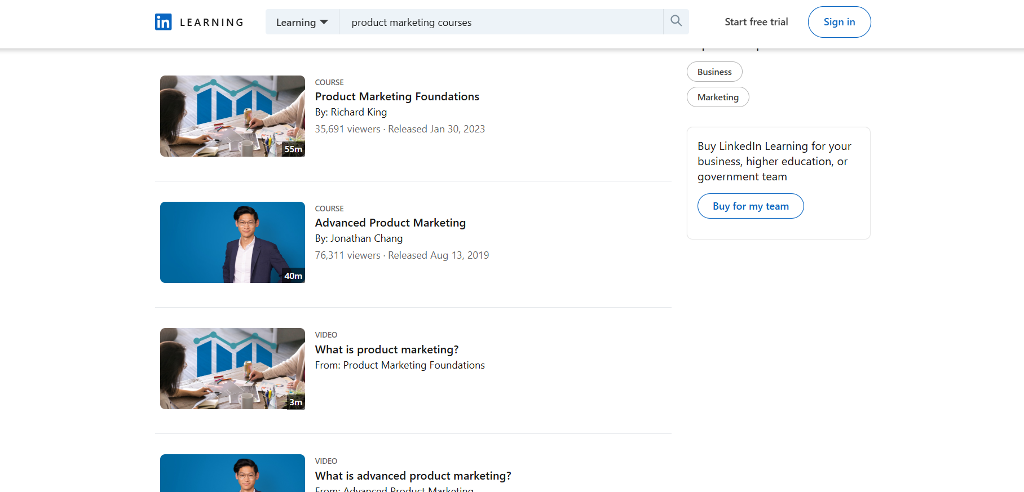Image resolution: width=1024 pixels, height=492 pixels.
Task: Click the 3m What is product marketing thumbnail
Action: (232, 369)
